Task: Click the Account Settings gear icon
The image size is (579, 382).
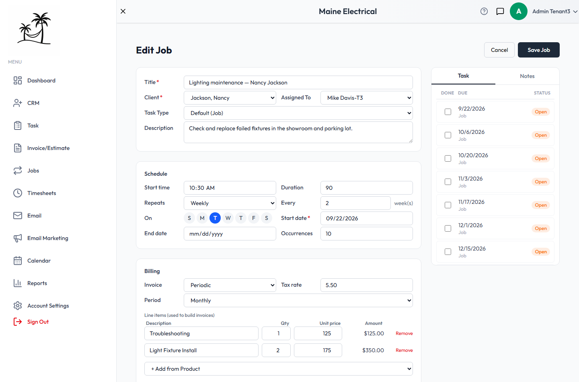Action: pyautogui.click(x=18, y=306)
